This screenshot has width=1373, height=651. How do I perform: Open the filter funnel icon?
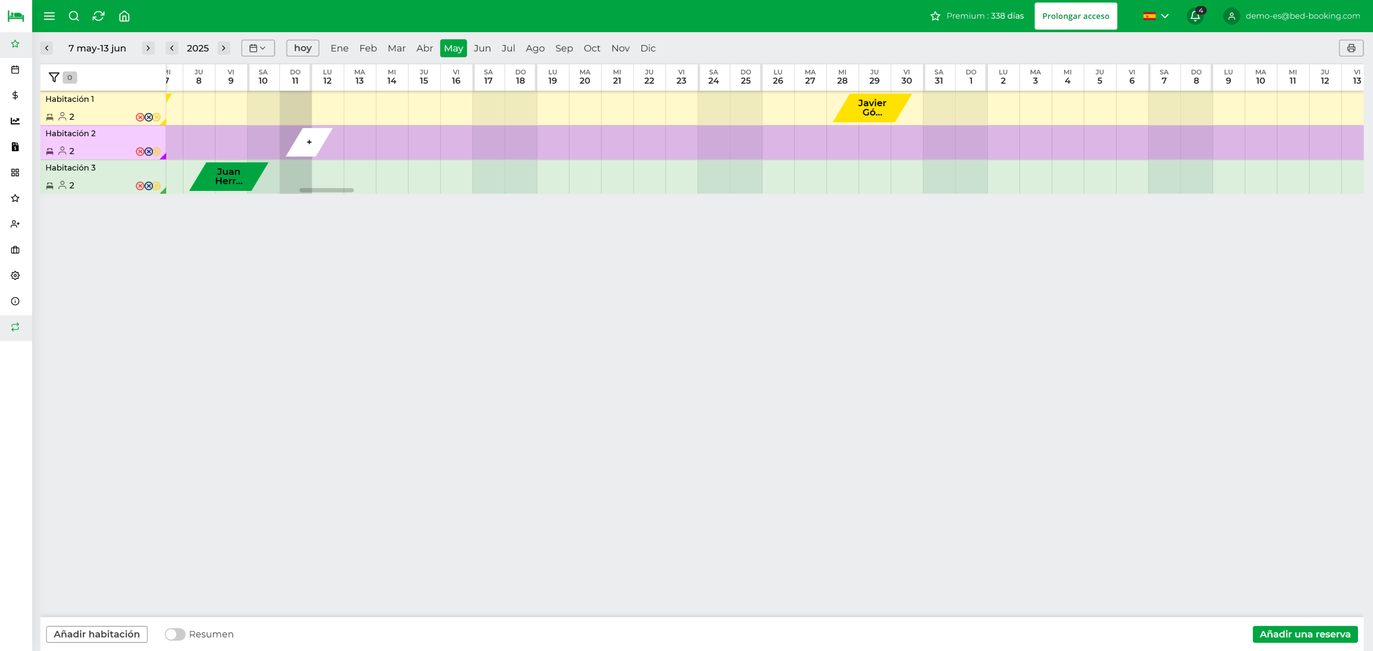click(54, 77)
